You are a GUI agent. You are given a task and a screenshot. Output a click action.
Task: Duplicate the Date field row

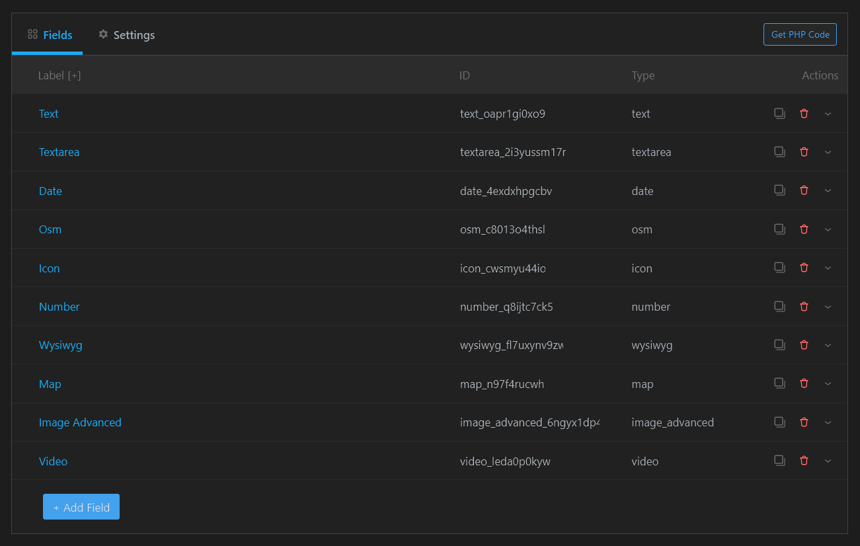779,190
